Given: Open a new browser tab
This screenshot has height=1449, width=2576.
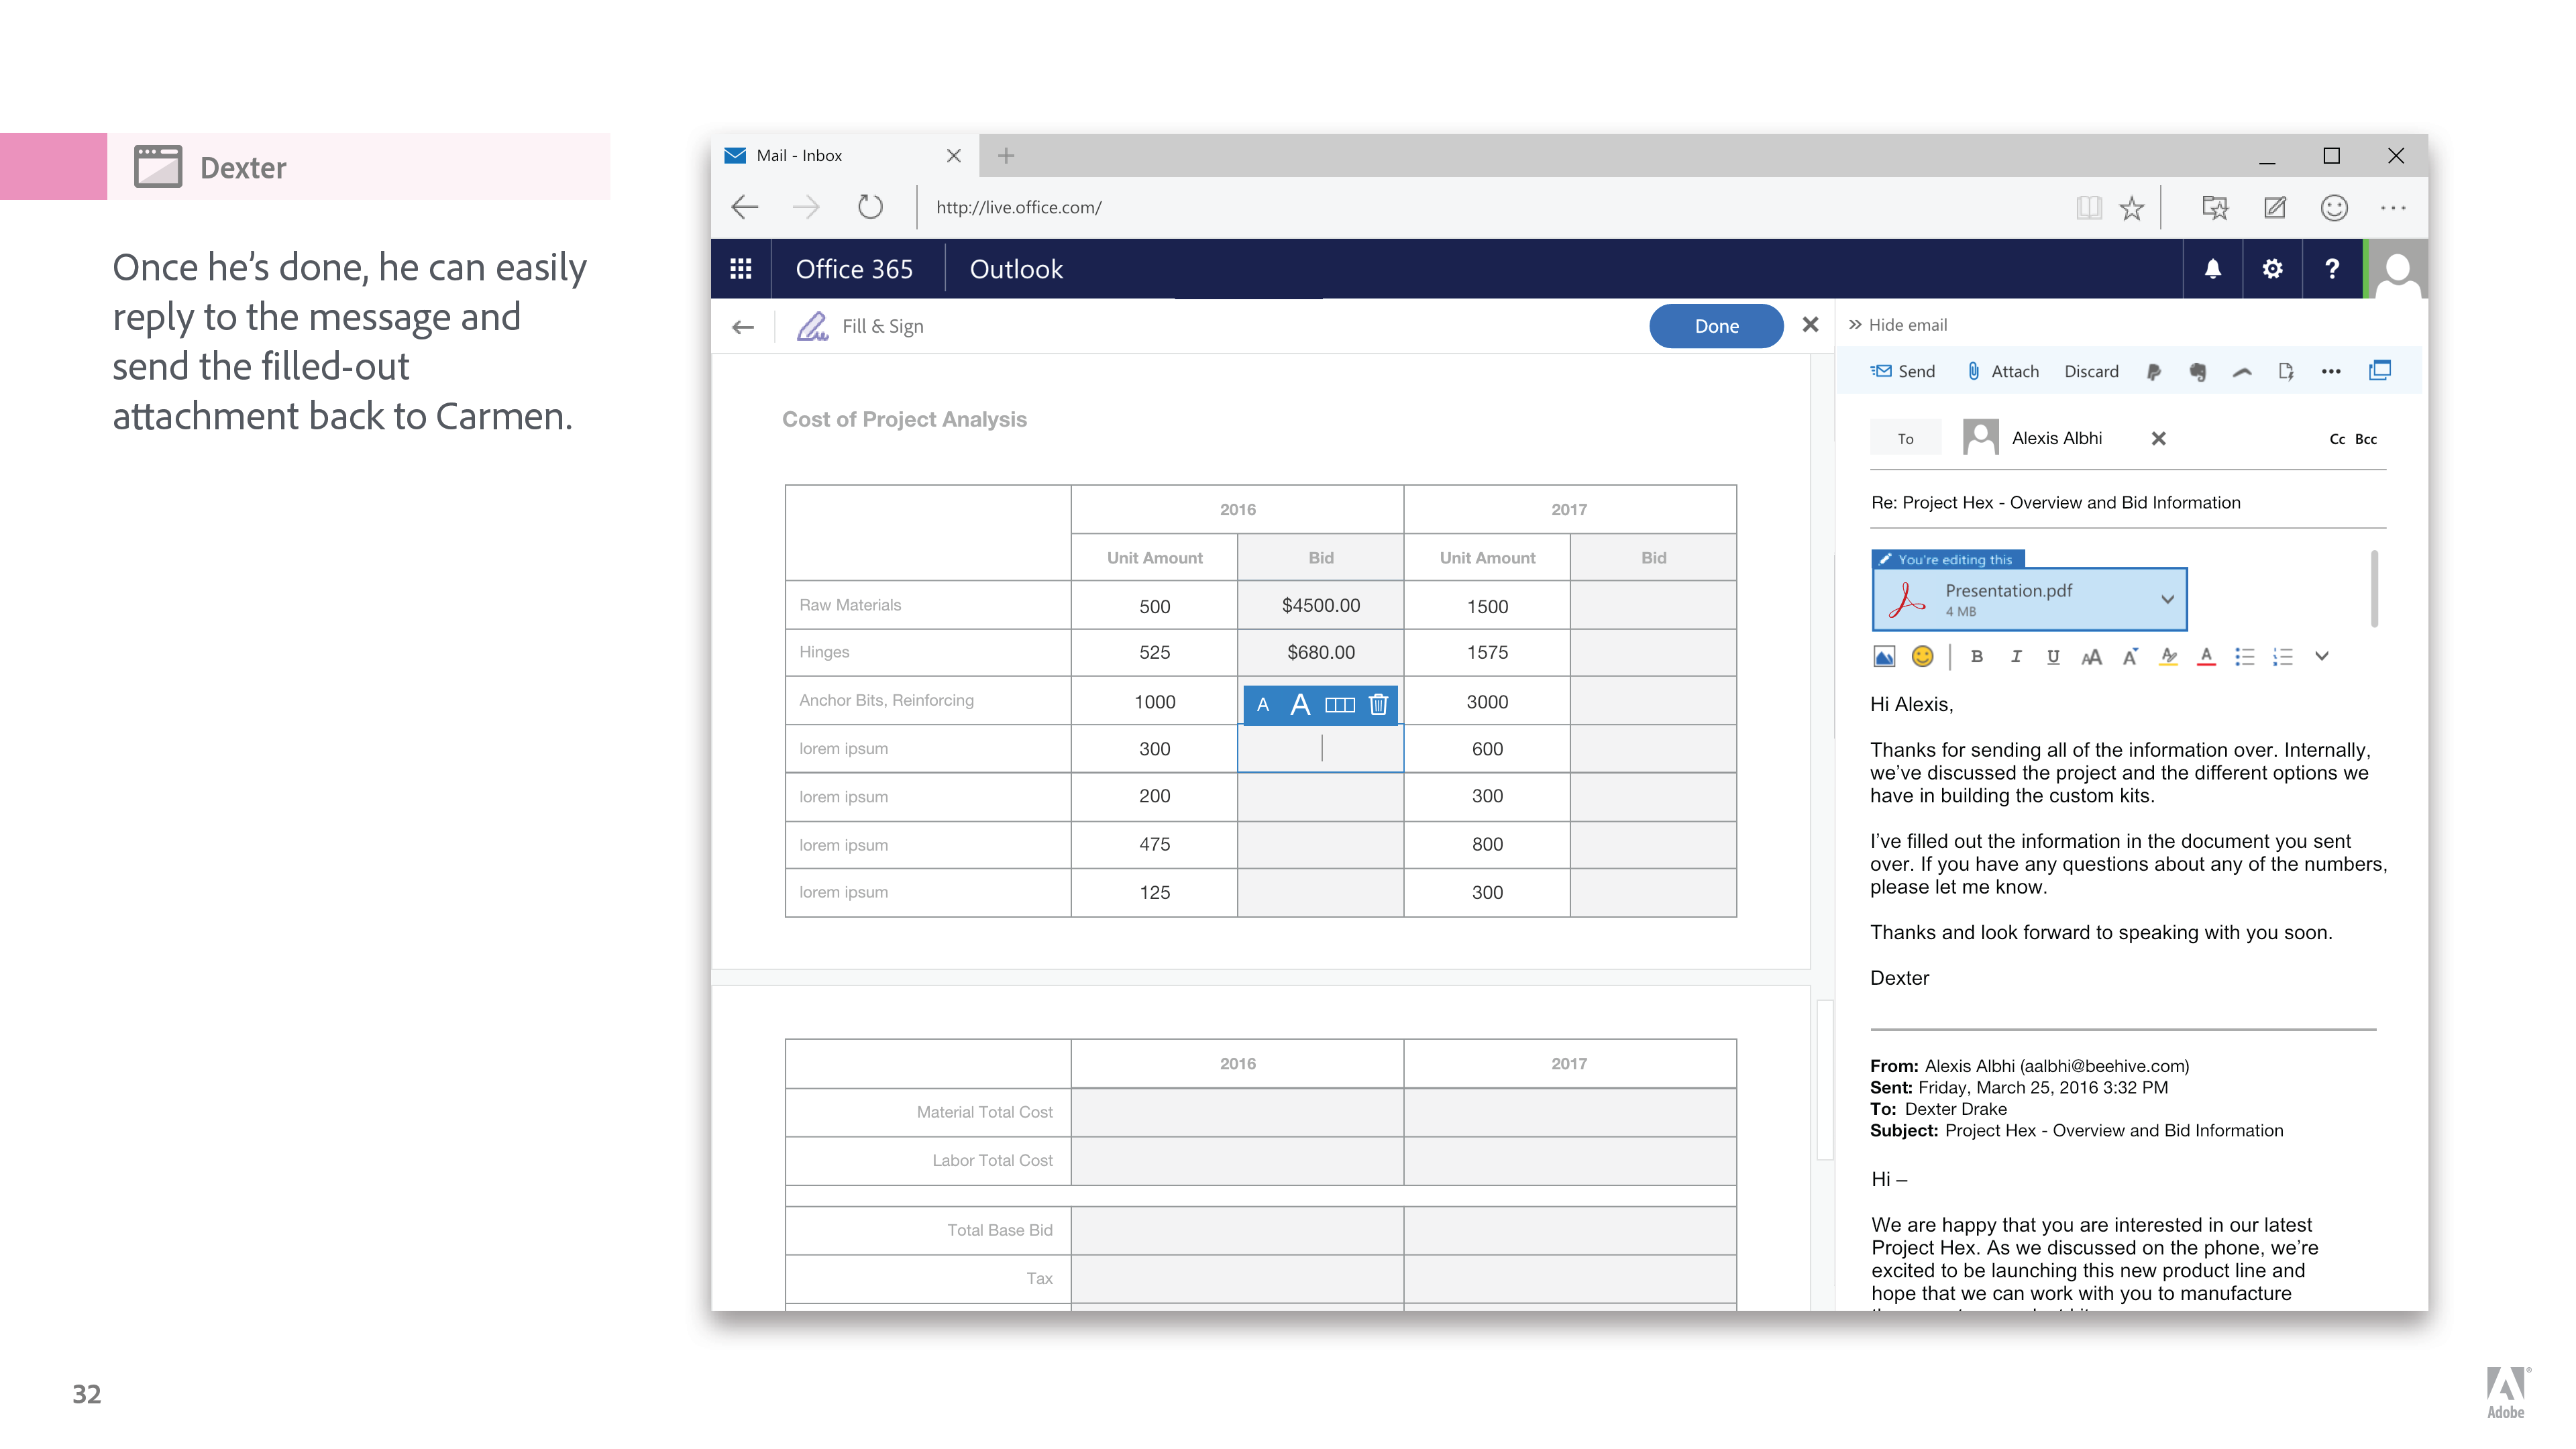Looking at the screenshot, I should (1006, 156).
